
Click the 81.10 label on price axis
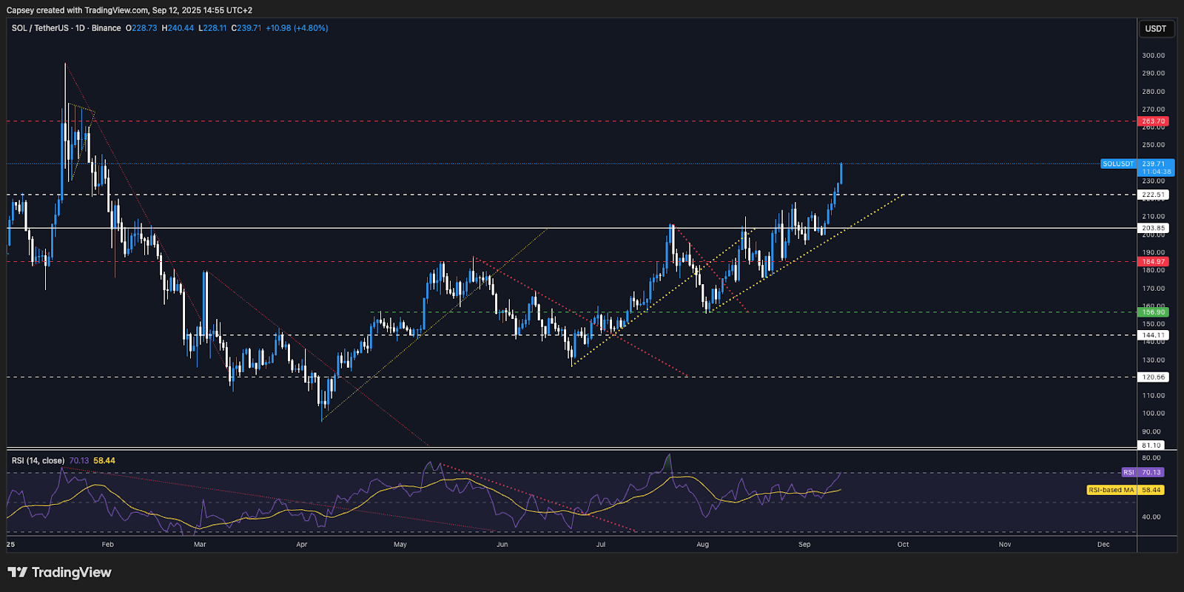pyautogui.click(x=1151, y=445)
